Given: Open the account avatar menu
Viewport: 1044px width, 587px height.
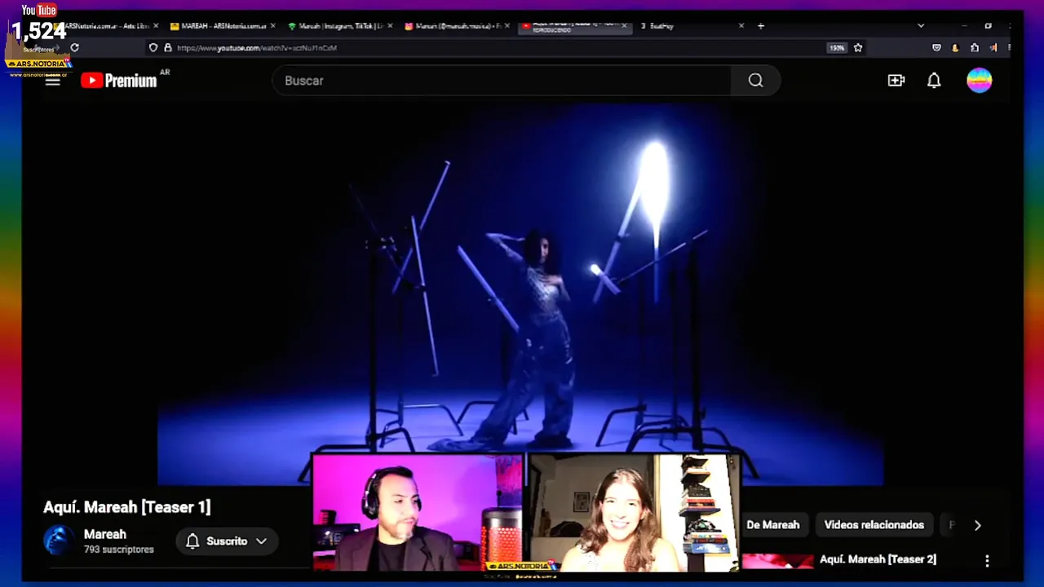Looking at the screenshot, I should pyautogui.click(x=980, y=80).
